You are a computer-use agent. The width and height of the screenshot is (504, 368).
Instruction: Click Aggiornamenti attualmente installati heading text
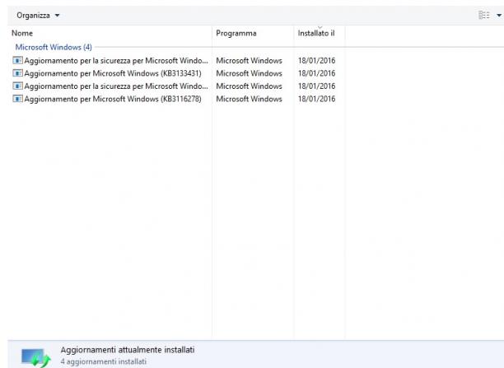128,350
